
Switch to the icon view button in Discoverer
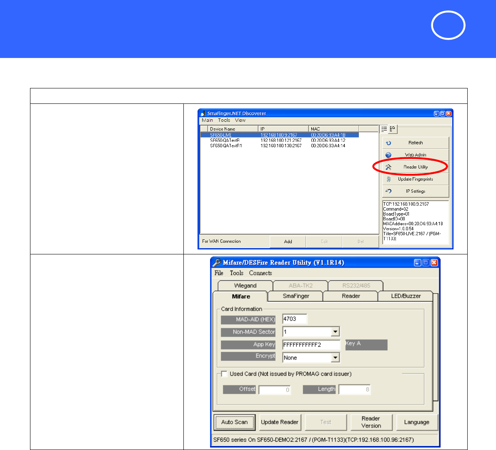[x=393, y=129]
